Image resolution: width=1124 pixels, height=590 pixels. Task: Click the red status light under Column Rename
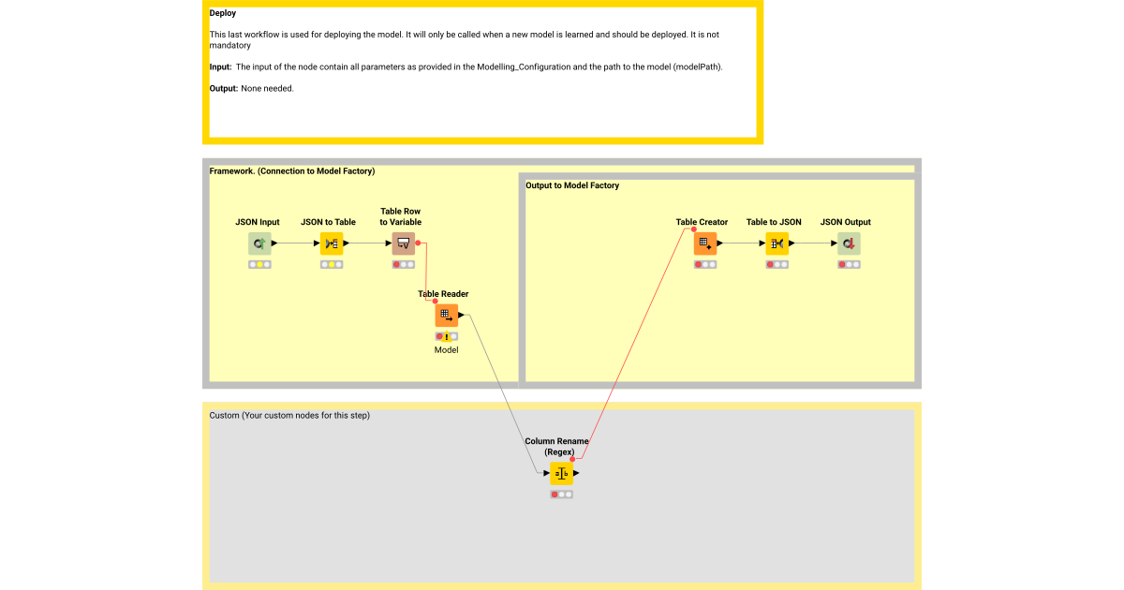pyautogui.click(x=555, y=494)
